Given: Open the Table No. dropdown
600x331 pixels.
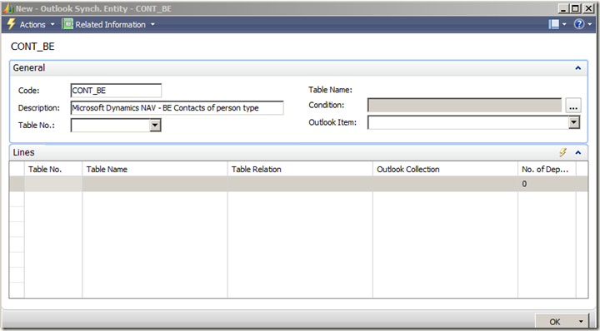Looking at the screenshot, I should pos(155,126).
